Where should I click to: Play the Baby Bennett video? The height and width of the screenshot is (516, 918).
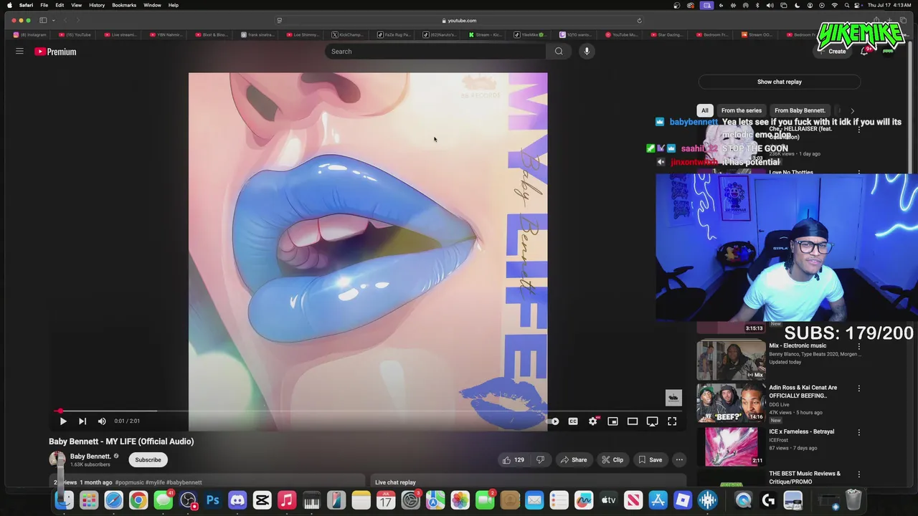[x=62, y=421]
